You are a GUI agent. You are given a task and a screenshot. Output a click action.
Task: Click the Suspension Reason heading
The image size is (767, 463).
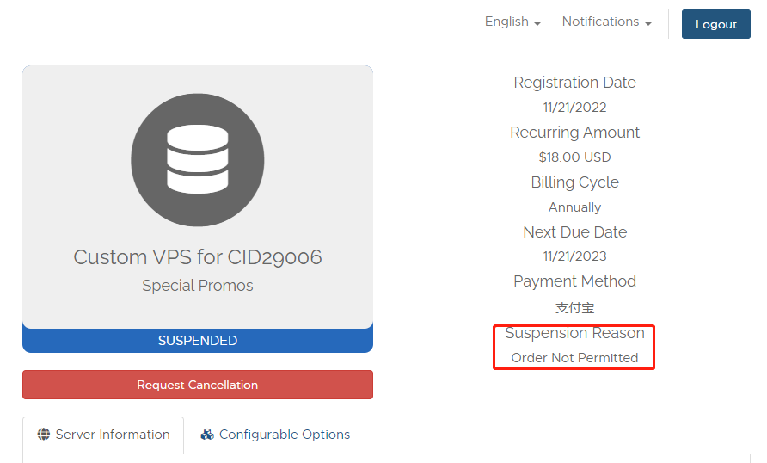tap(574, 333)
